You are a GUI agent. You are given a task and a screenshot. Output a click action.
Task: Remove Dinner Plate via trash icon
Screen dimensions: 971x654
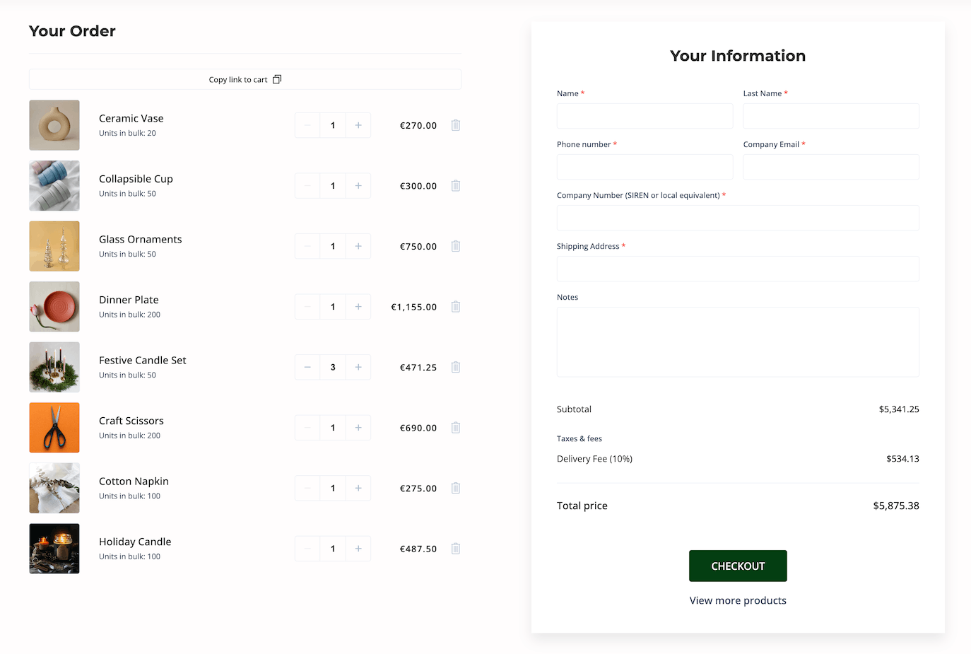point(456,307)
